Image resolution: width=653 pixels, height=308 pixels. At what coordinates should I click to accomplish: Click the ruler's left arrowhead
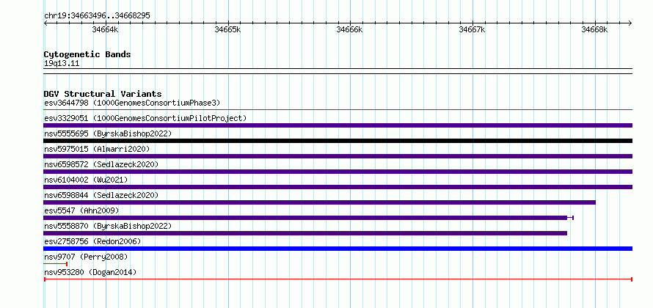pos(45,23)
